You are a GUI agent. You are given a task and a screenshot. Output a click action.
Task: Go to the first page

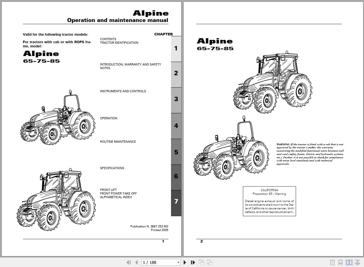pos(128,262)
